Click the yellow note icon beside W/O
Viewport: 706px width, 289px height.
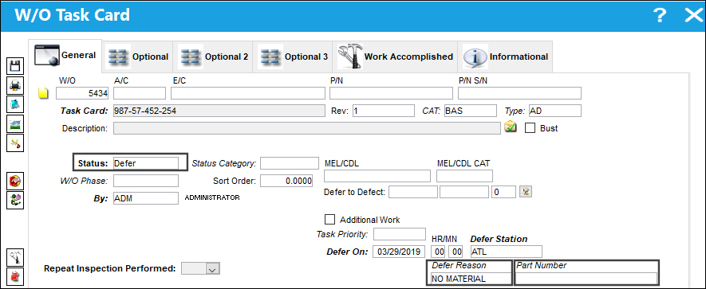pos(43,93)
